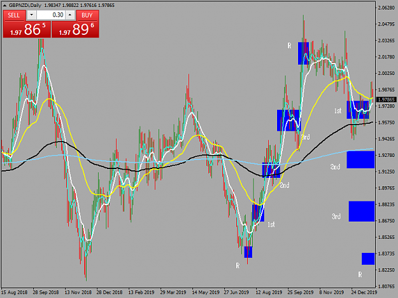Select blue rectangle above bottom-center R label

248,252
